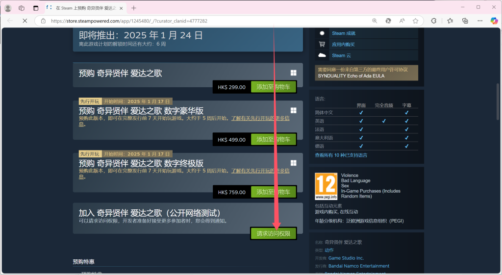The height and width of the screenshot is (275, 502).
Task: Open the browser settings ellipsis menu
Action: [480, 21]
